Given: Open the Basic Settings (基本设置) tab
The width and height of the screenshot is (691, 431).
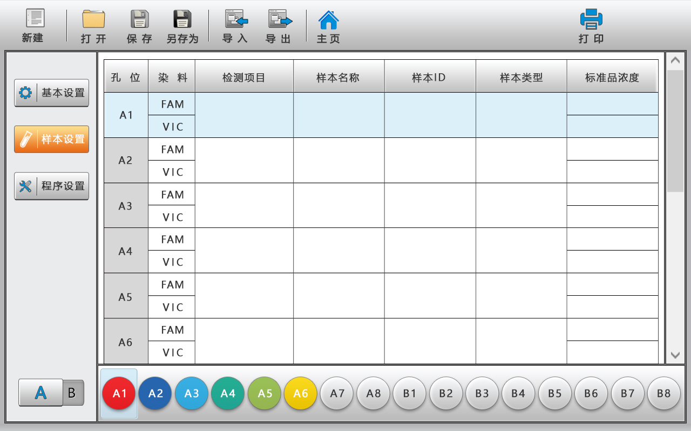Looking at the screenshot, I should pyautogui.click(x=52, y=93).
